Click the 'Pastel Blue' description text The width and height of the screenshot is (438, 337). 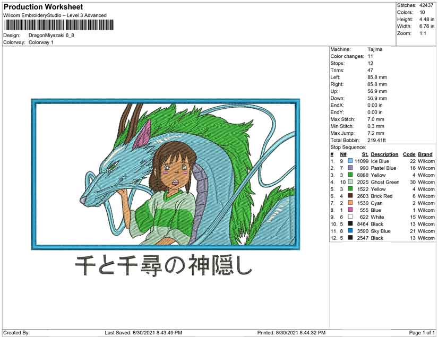pos(383,168)
